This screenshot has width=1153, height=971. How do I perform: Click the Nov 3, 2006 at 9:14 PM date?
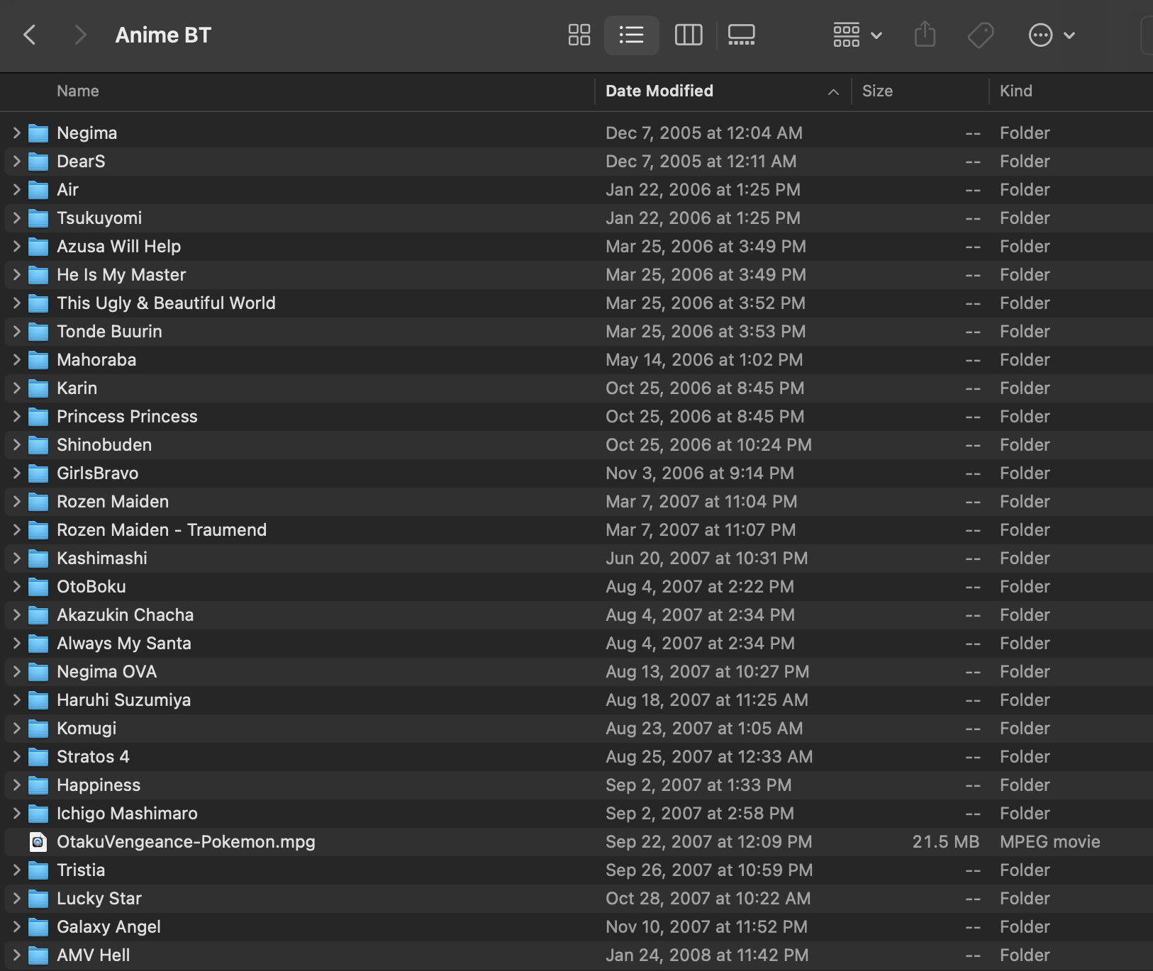[700, 473]
